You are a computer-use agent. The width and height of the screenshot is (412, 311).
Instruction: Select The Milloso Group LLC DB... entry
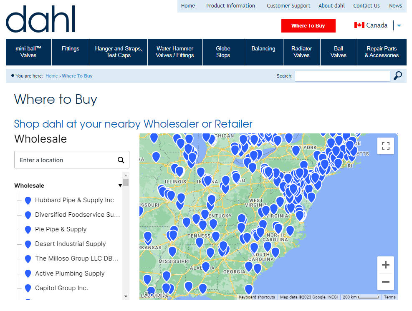[77, 258]
